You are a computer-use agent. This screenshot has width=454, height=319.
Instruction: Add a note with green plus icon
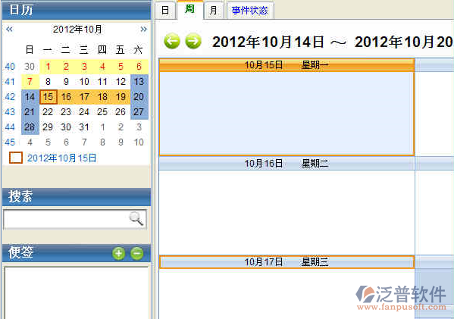click(119, 253)
